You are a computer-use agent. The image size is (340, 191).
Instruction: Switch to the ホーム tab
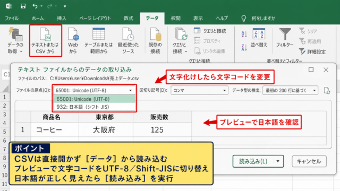(x=38, y=19)
